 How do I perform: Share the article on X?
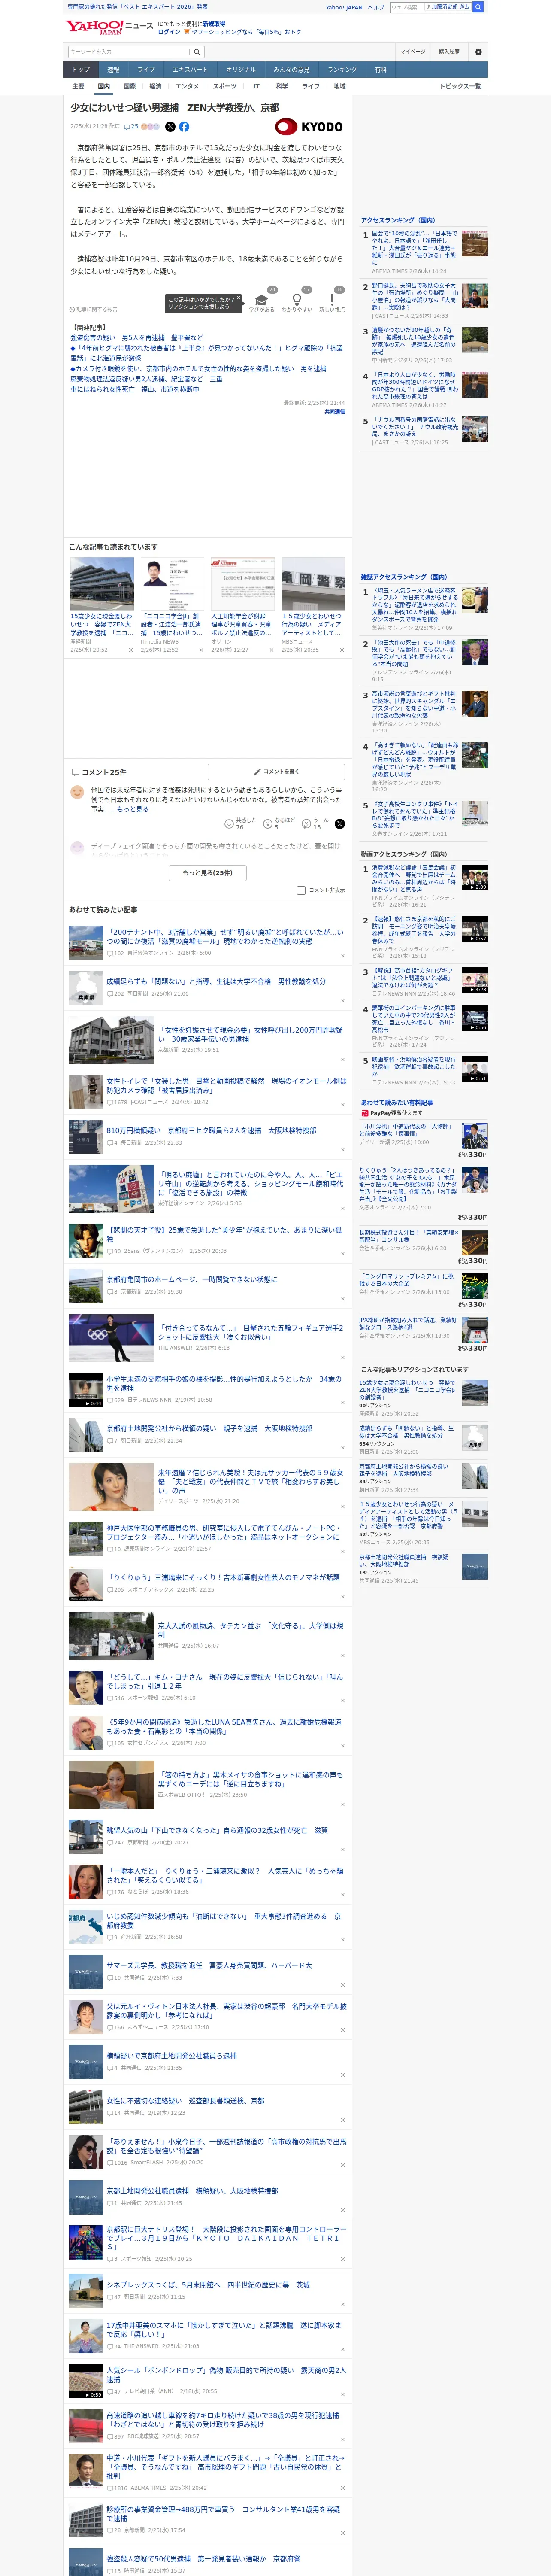pos(170,127)
